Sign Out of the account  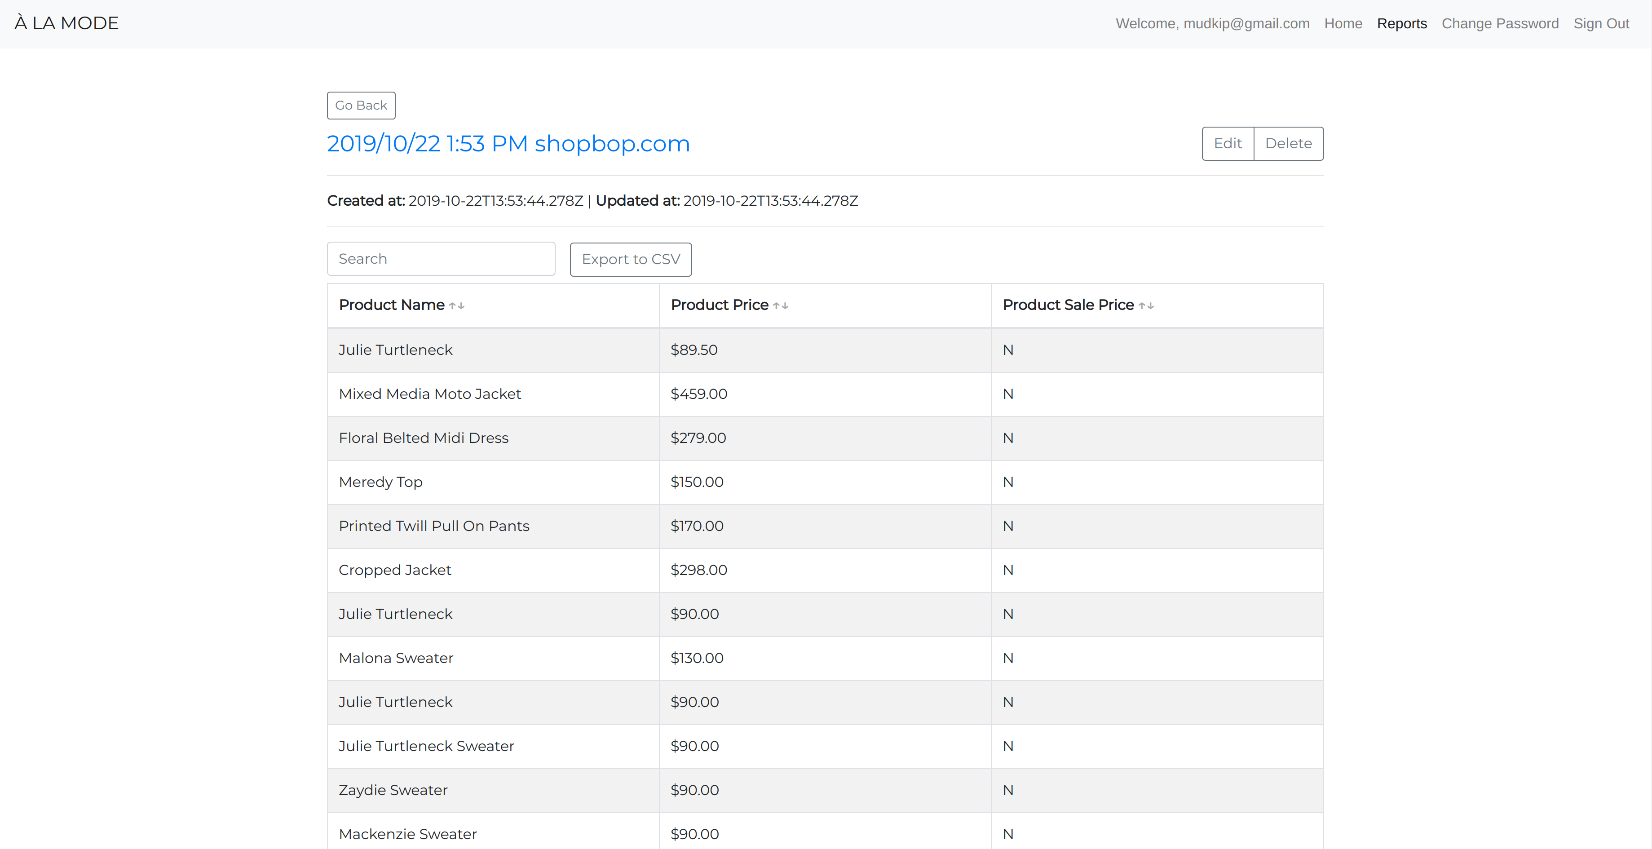pos(1601,24)
